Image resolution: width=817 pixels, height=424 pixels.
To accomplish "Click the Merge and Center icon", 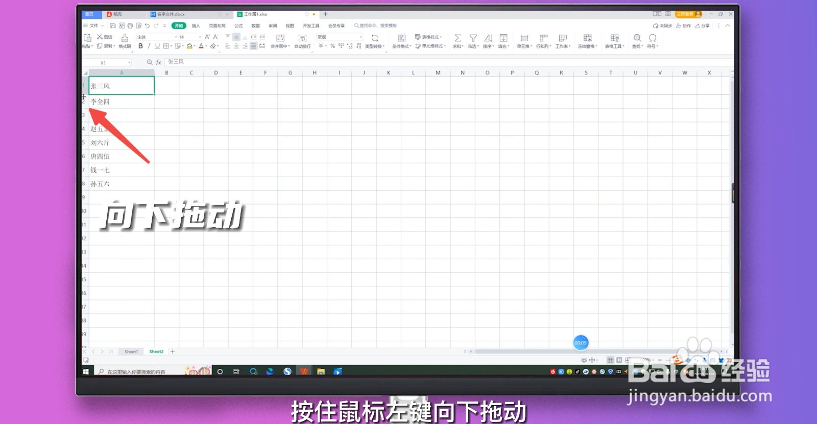I will click(x=280, y=38).
